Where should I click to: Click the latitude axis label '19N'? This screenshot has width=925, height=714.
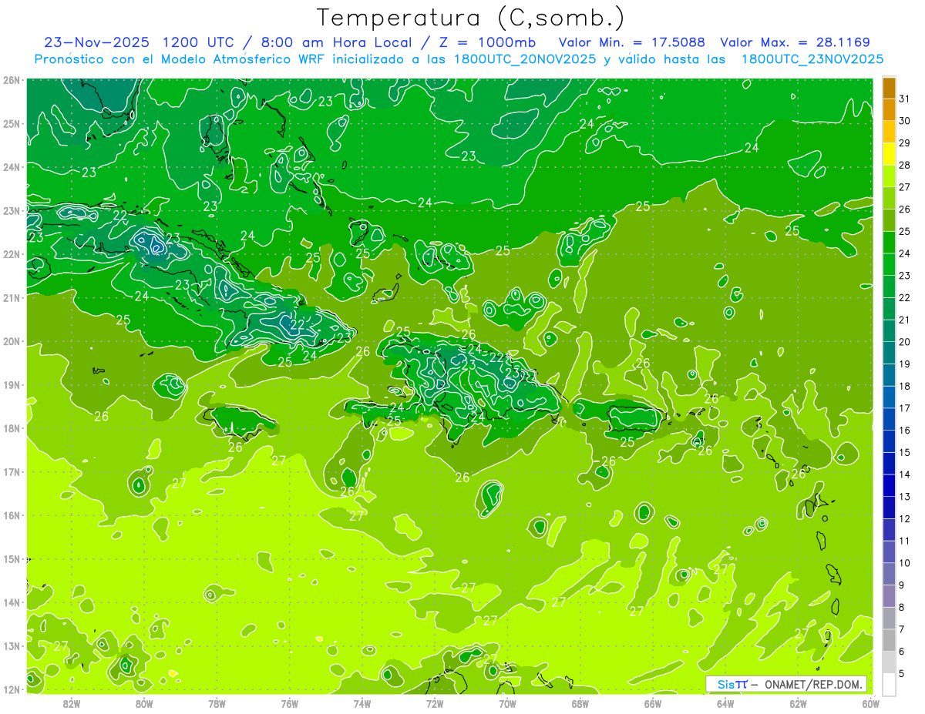coord(12,384)
